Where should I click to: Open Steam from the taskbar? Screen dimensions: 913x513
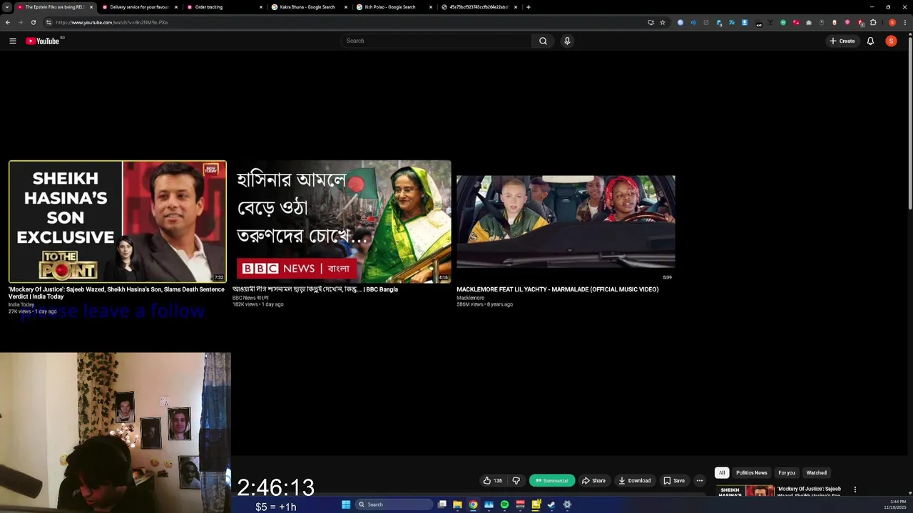(x=551, y=504)
